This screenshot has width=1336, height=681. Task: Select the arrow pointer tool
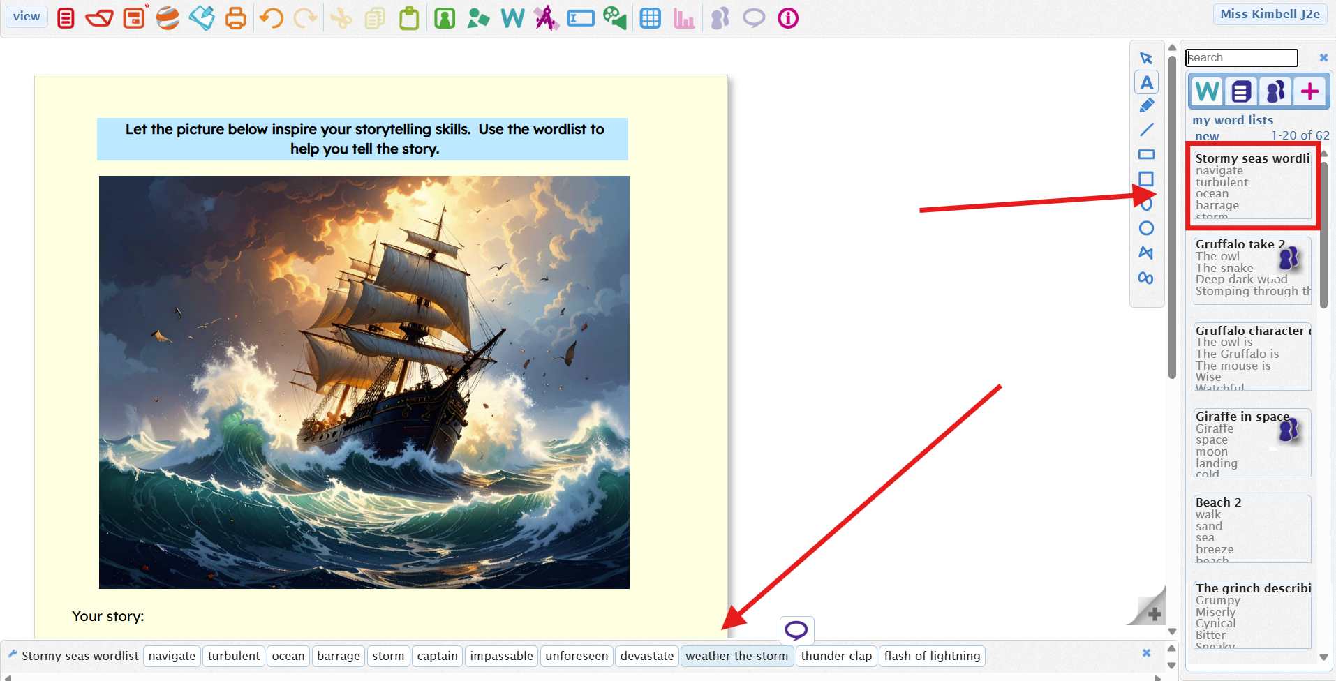1146,58
